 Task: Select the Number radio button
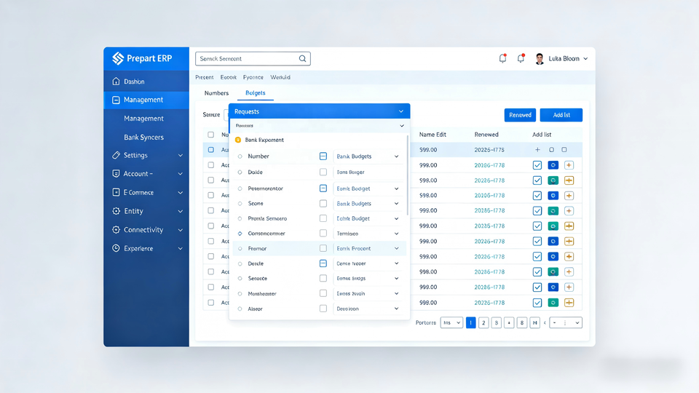[240, 156]
